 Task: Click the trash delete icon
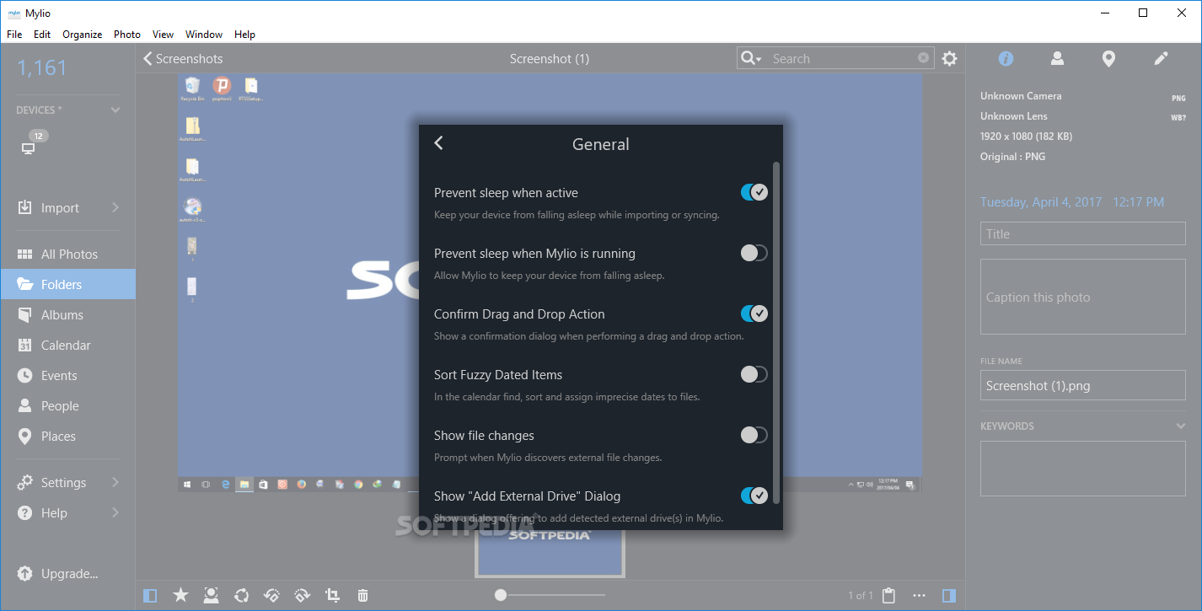[x=362, y=596]
